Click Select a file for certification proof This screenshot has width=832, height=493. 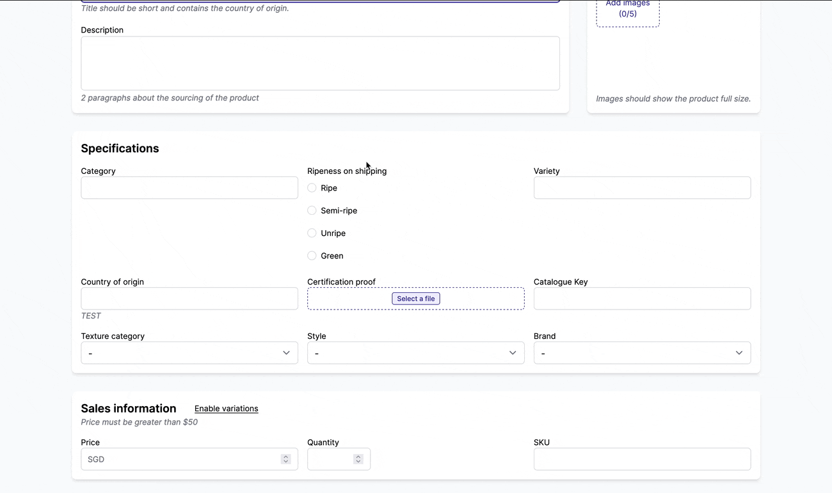pos(415,298)
